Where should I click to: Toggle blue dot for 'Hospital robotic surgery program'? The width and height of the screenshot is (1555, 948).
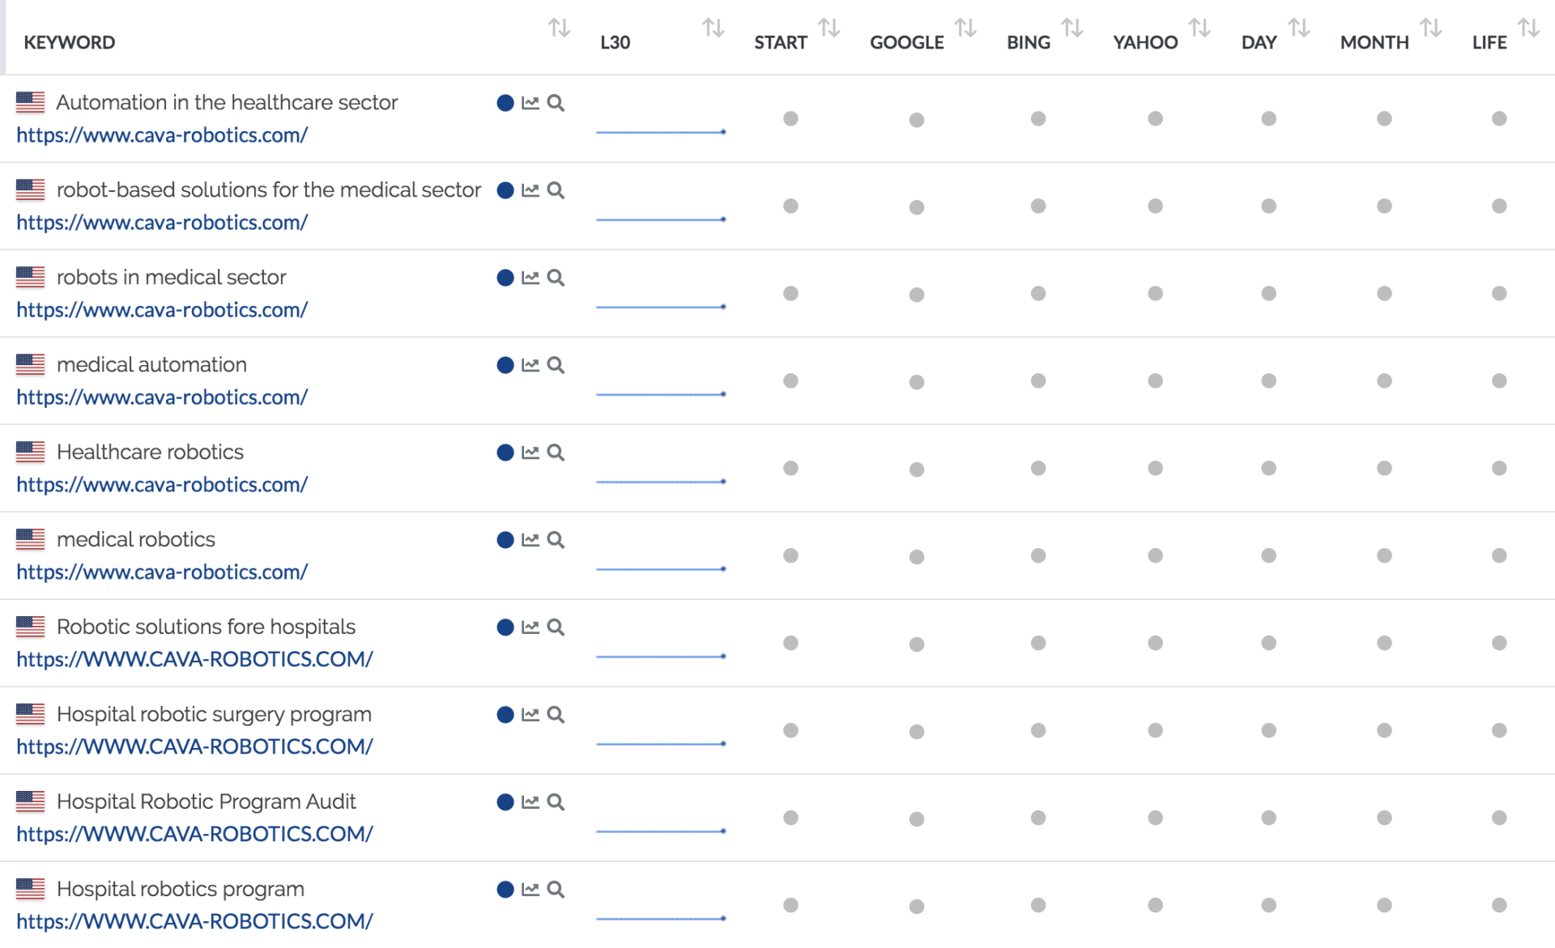coord(505,715)
